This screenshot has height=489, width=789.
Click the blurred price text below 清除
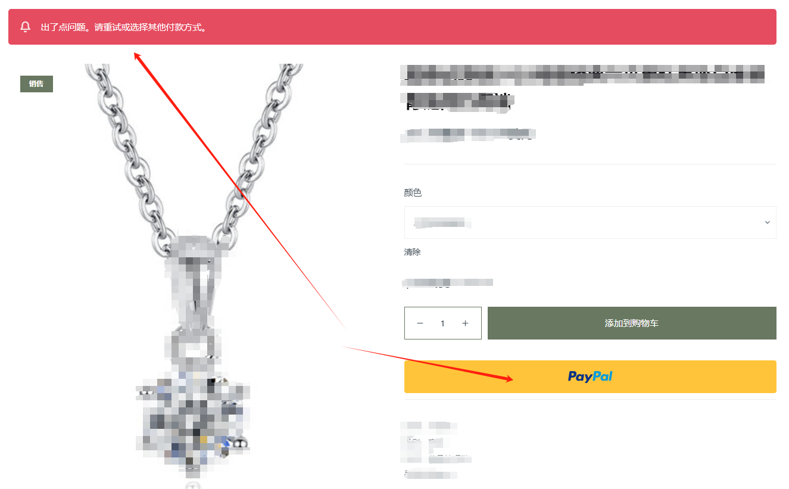[448, 283]
